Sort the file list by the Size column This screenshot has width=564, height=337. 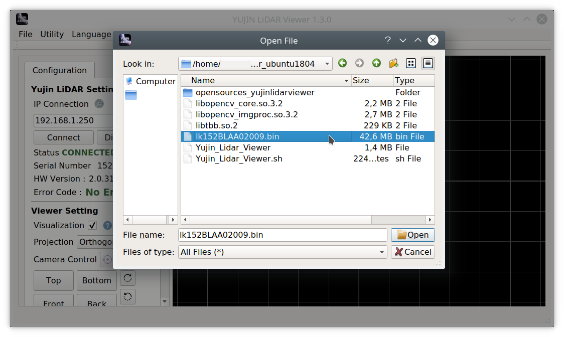[x=372, y=81]
